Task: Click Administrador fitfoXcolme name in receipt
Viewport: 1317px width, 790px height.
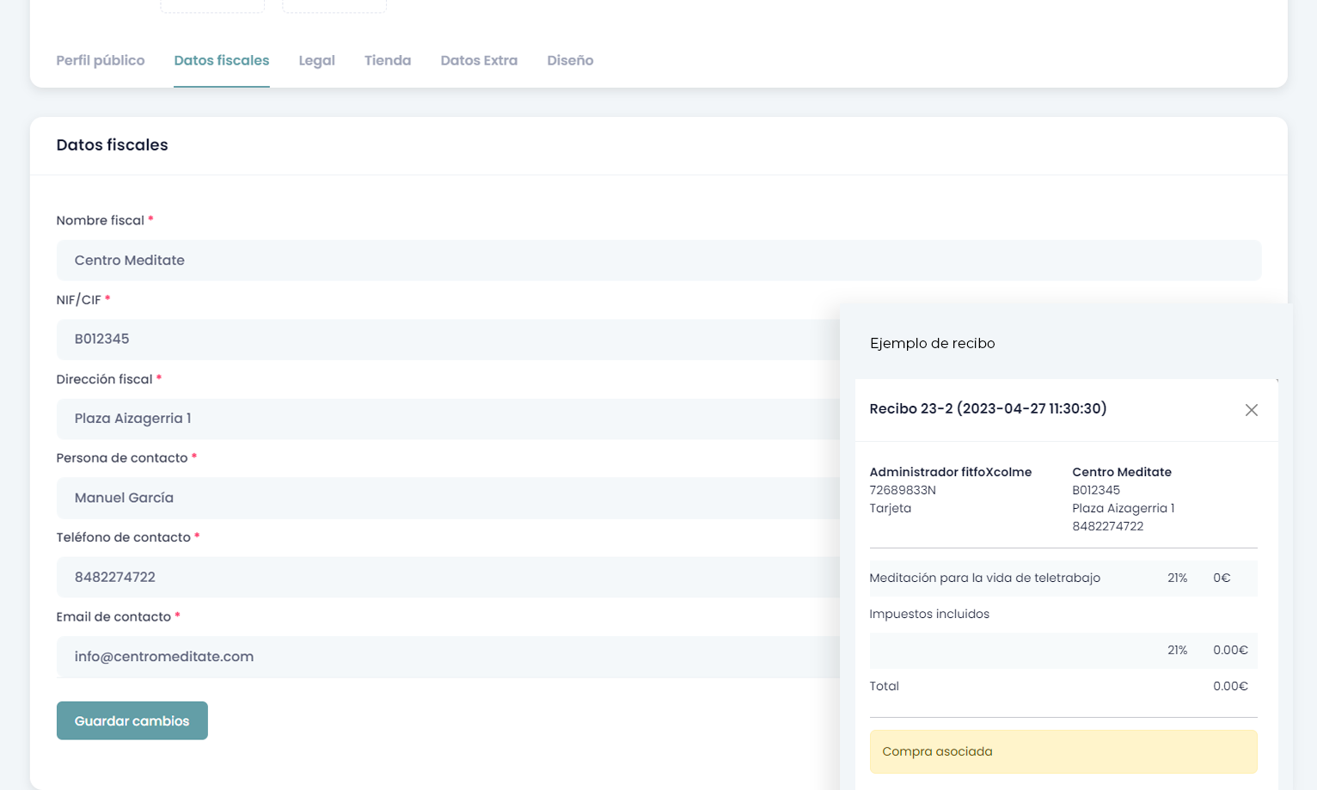Action: pyautogui.click(x=950, y=472)
